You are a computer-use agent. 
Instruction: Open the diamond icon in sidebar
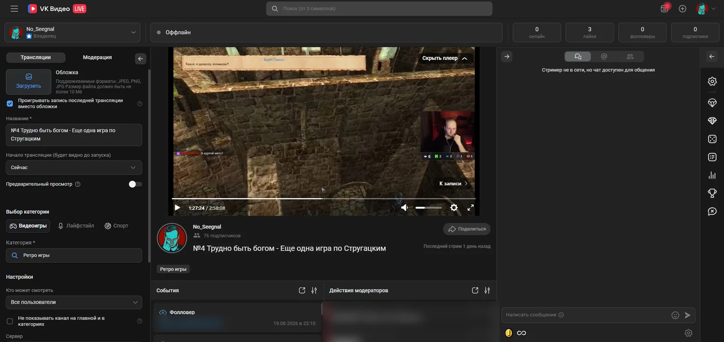point(712,121)
